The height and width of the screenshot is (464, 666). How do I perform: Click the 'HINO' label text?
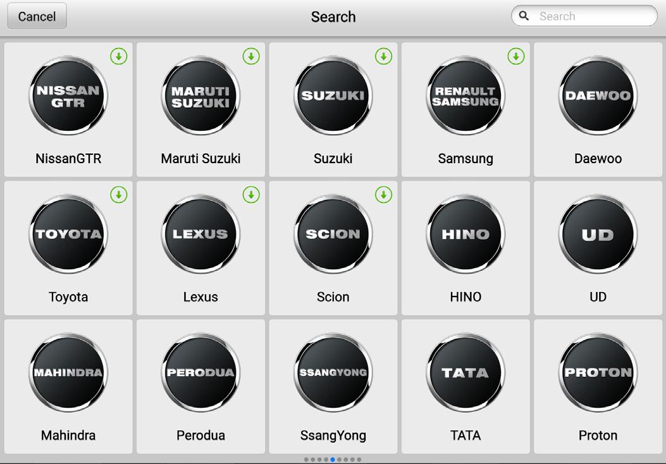click(x=466, y=296)
